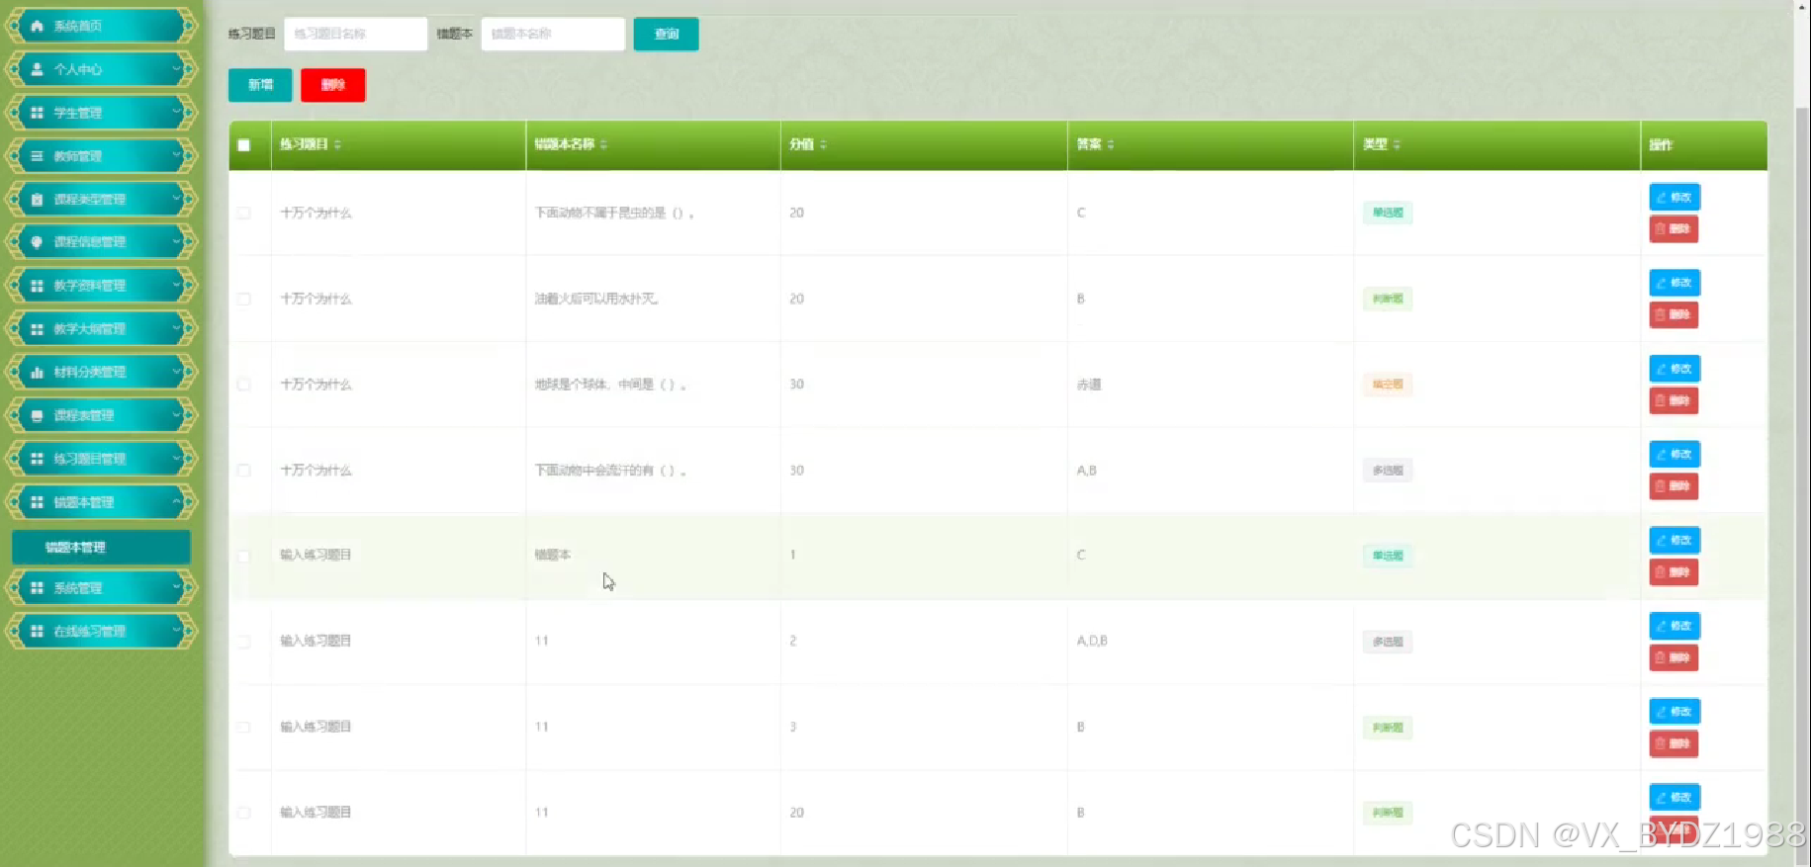
Task: Check the row with answer A,D,B
Action: (244, 642)
